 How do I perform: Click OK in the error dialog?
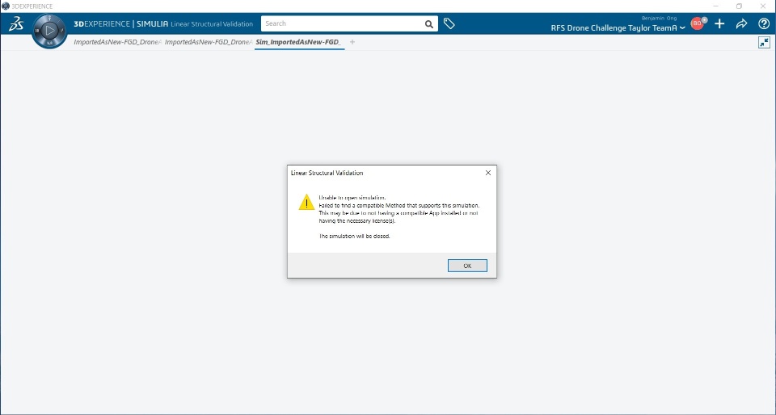click(467, 266)
